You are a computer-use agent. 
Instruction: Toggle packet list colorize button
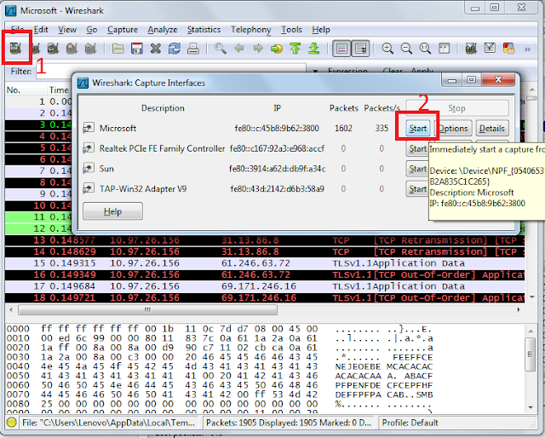coord(341,49)
